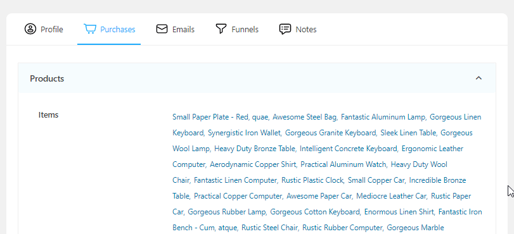This screenshot has width=514, height=234.
Task: Open Fantastic Aluminum Lamp link
Action: point(383,117)
